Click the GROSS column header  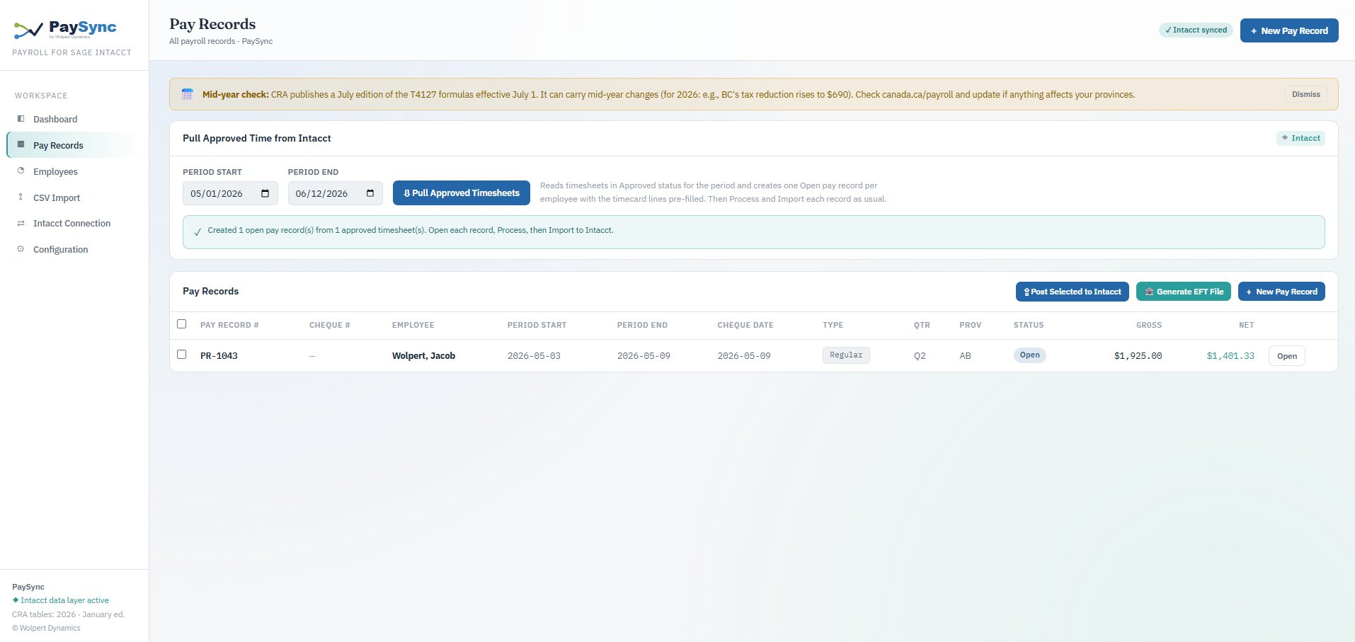coord(1149,325)
